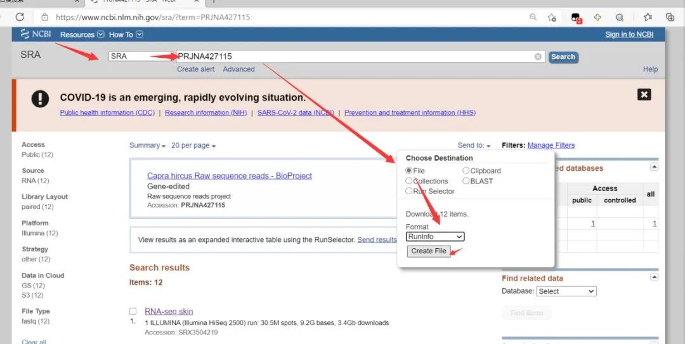Open the RunInfo format dropdown
This screenshot has height=344, width=685.
(x=435, y=237)
